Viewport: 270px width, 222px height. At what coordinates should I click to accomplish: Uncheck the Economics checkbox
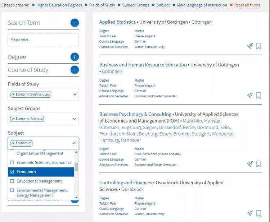pyautogui.click(x=12, y=172)
